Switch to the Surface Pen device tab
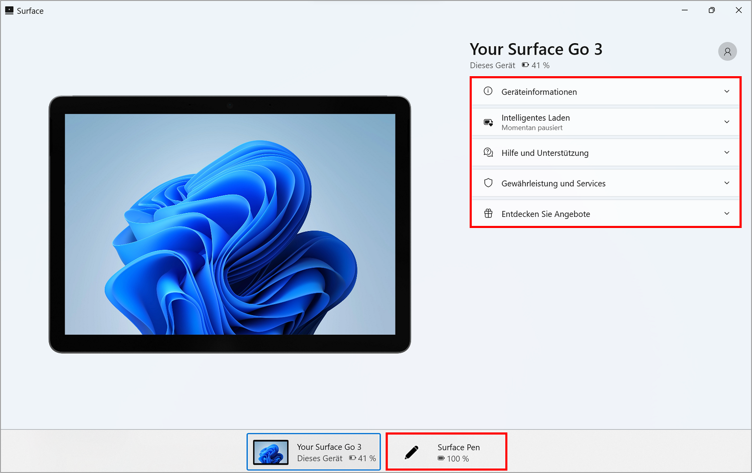This screenshot has height=473, width=752. [446, 452]
